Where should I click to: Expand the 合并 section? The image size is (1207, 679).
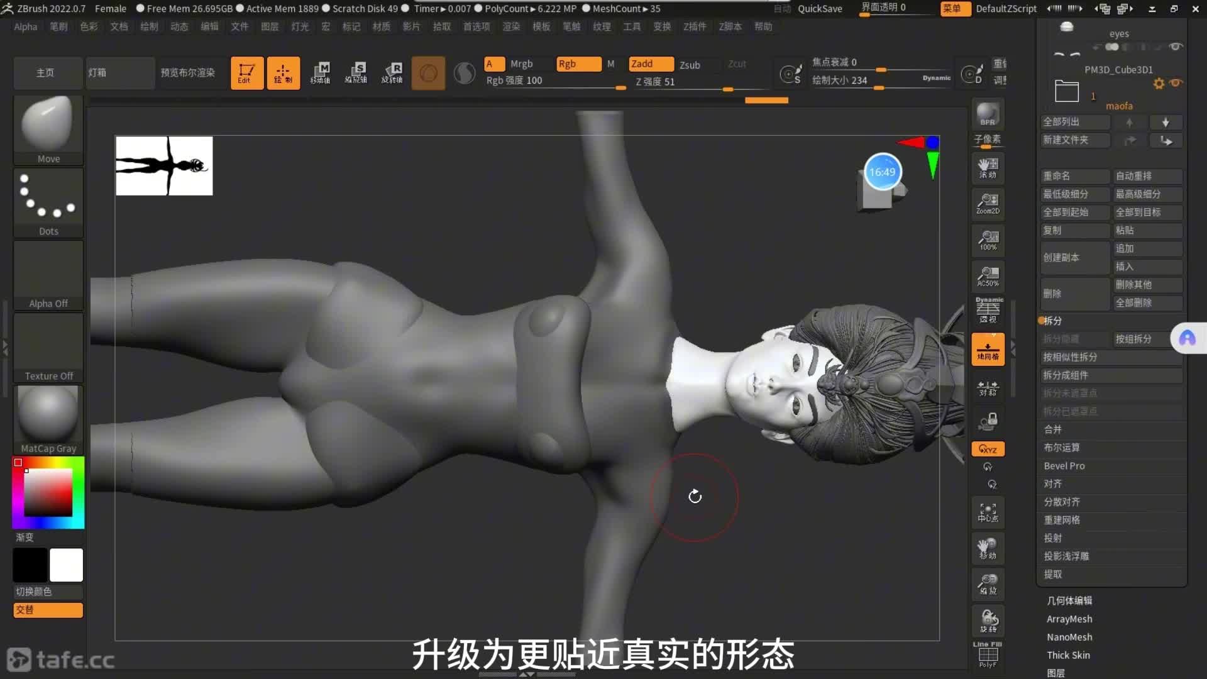[x=1053, y=429]
